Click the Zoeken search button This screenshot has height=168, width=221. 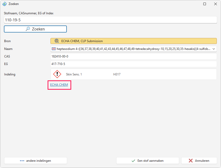[35, 29]
